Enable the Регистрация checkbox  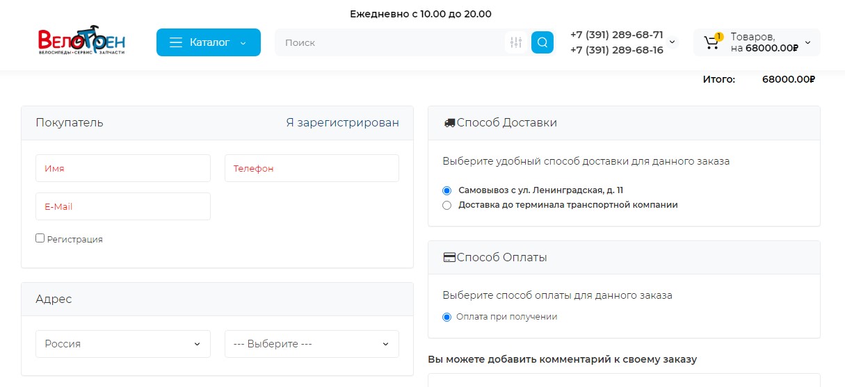click(x=40, y=238)
